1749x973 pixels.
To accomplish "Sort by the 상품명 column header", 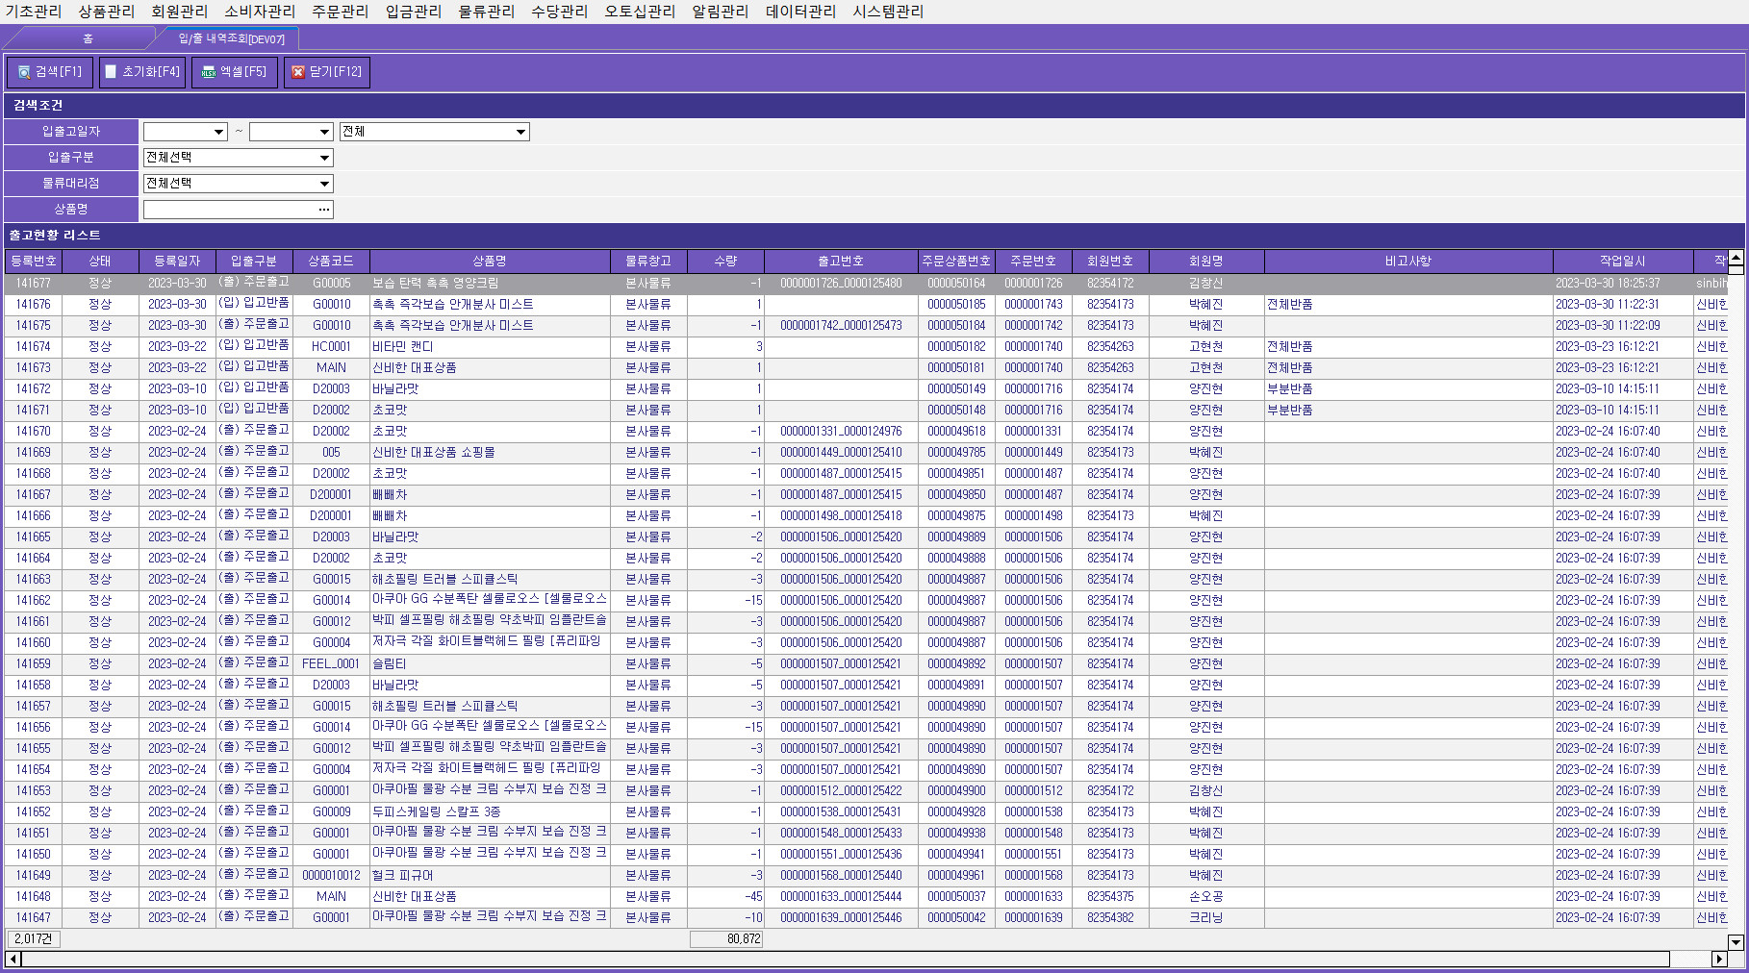I will click(490, 262).
